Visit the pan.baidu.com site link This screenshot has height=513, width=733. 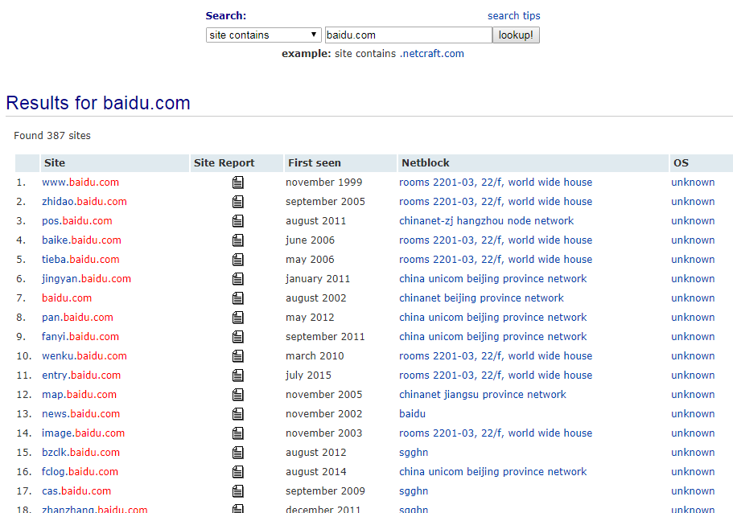[x=77, y=318]
